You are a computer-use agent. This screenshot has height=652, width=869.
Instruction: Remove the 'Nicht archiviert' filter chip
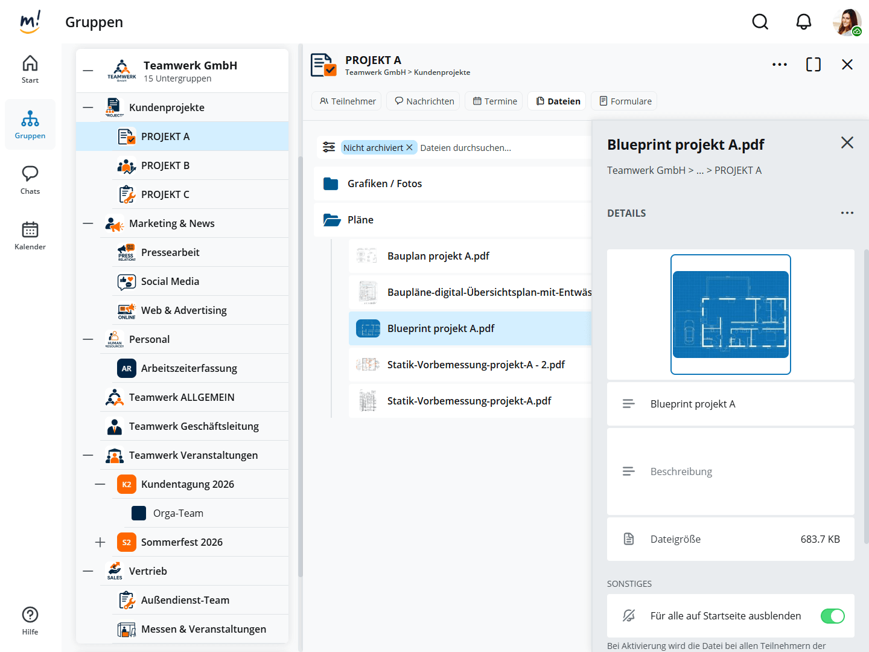pos(409,147)
